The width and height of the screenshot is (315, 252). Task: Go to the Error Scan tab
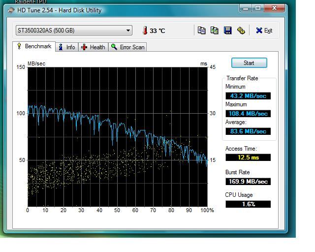(127, 47)
